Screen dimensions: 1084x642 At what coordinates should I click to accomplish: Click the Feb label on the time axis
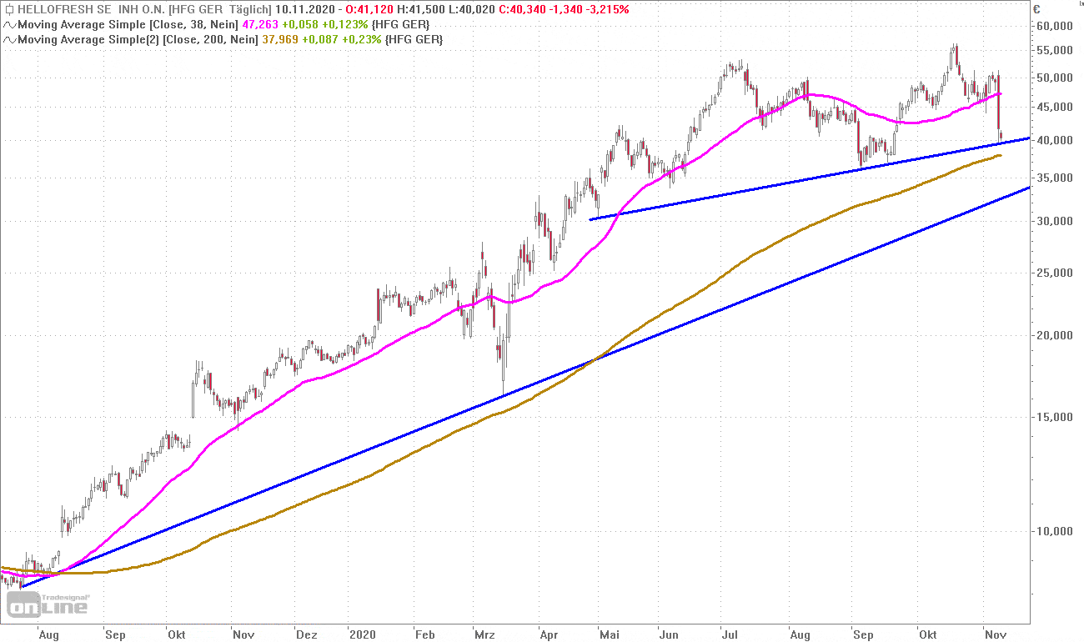[x=425, y=634]
